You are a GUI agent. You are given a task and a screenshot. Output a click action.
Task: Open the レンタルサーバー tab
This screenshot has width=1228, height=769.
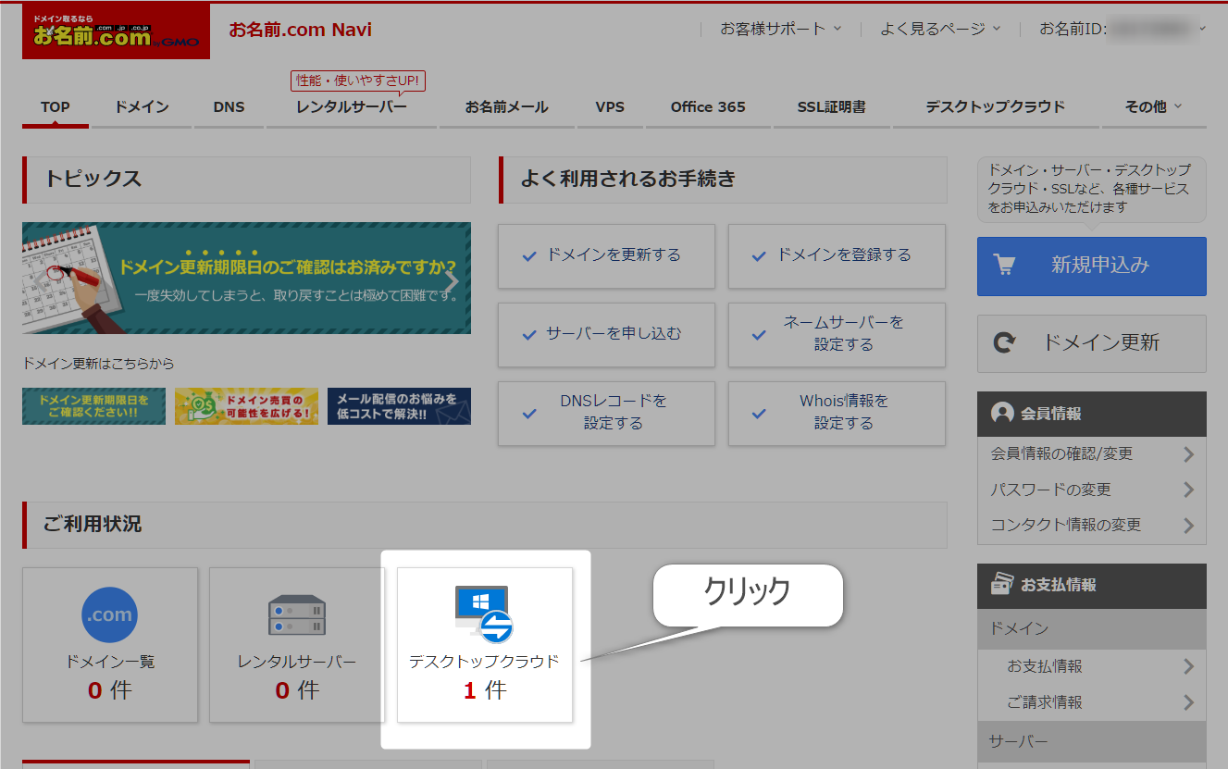pyautogui.click(x=352, y=107)
